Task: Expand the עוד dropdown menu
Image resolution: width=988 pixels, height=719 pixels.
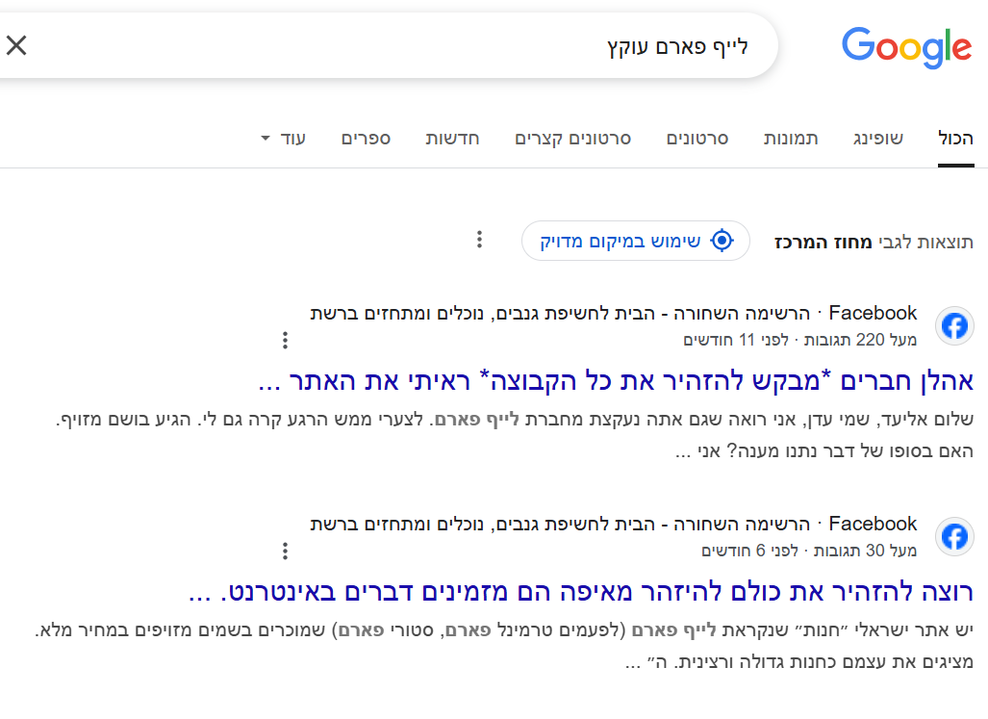Action: click(284, 139)
